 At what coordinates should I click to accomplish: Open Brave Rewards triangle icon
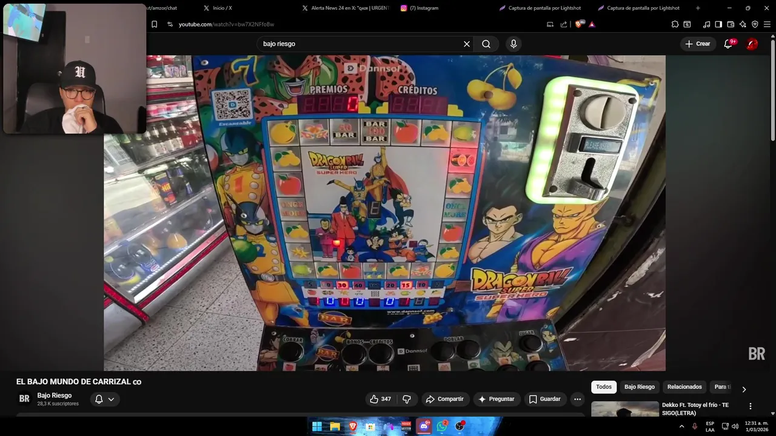(592, 24)
